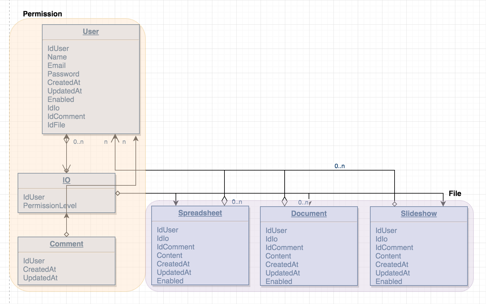Viewport: 486px width, 304px height.
Task: Click the IO class header
Action: click(66, 180)
